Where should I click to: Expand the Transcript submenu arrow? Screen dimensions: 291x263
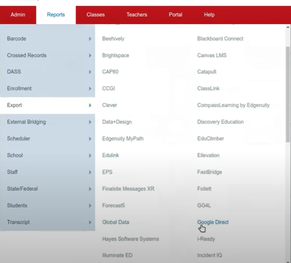point(90,222)
